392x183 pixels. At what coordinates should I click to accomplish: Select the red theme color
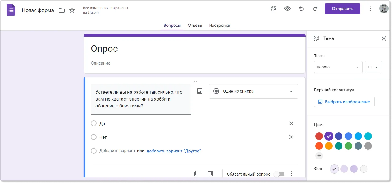coord(319,136)
